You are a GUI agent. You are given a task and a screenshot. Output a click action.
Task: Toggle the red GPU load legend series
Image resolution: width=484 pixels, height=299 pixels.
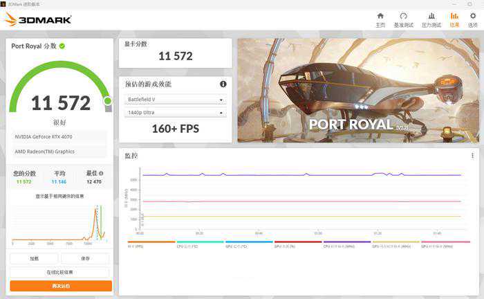pos(298,242)
